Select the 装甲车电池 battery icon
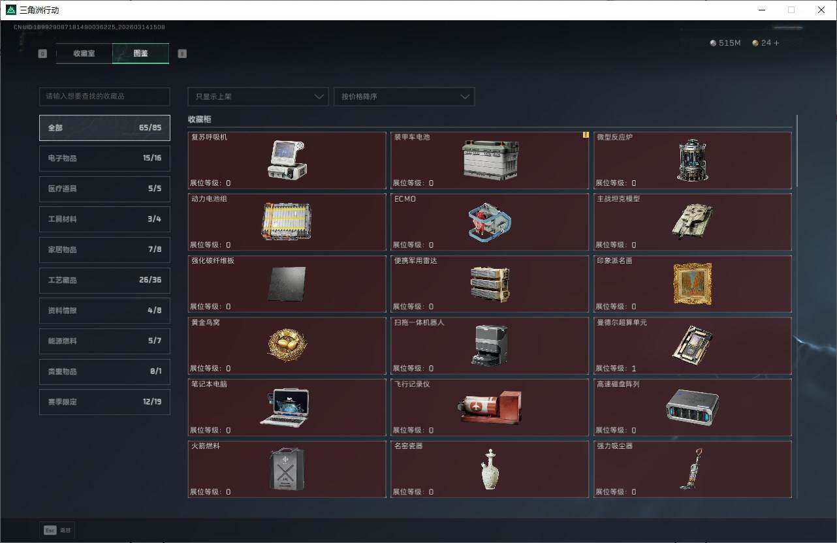This screenshot has width=837, height=543. click(x=490, y=160)
